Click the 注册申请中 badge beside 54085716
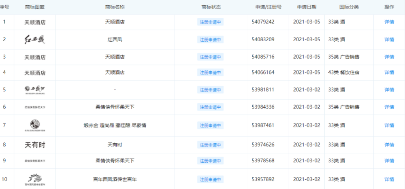Viewport: 405px width, 189px height. [x=210, y=57]
